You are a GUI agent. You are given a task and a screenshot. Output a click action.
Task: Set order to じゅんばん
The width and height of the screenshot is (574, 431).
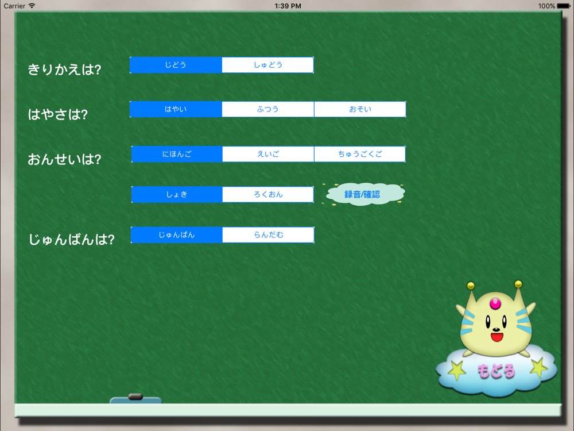pos(176,234)
